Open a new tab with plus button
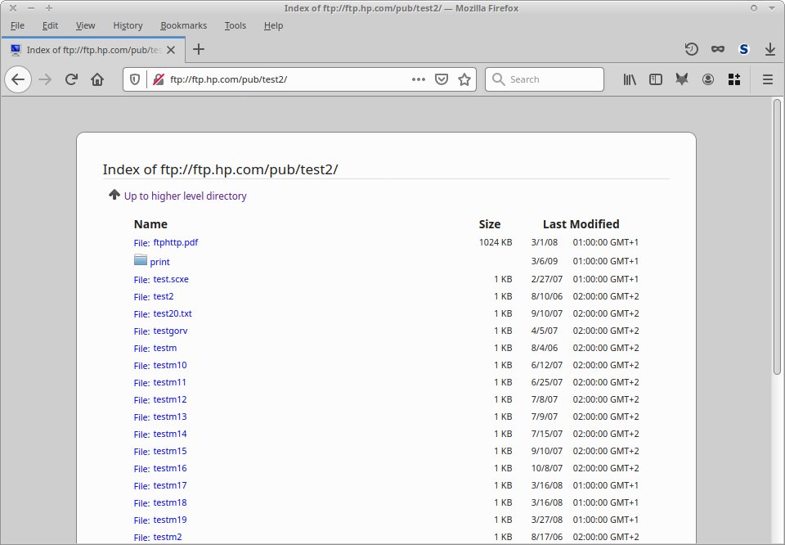 tap(198, 49)
